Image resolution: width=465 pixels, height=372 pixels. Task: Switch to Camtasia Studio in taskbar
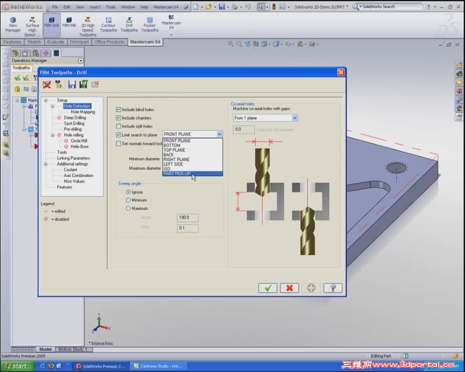point(158,366)
